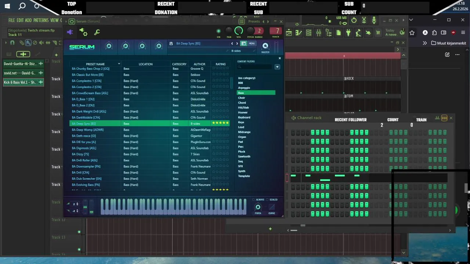Sort presets by LOCATION column header
The height and width of the screenshot is (264, 470).
[145, 64]
